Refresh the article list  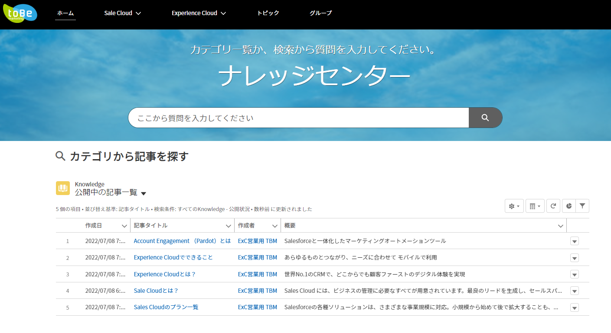coord(553,206)
